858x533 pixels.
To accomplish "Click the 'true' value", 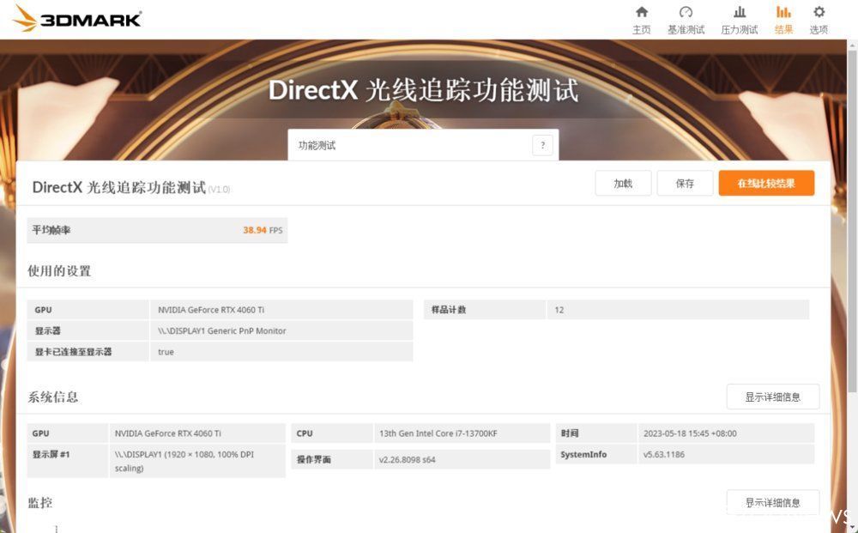I will (166, 352).
